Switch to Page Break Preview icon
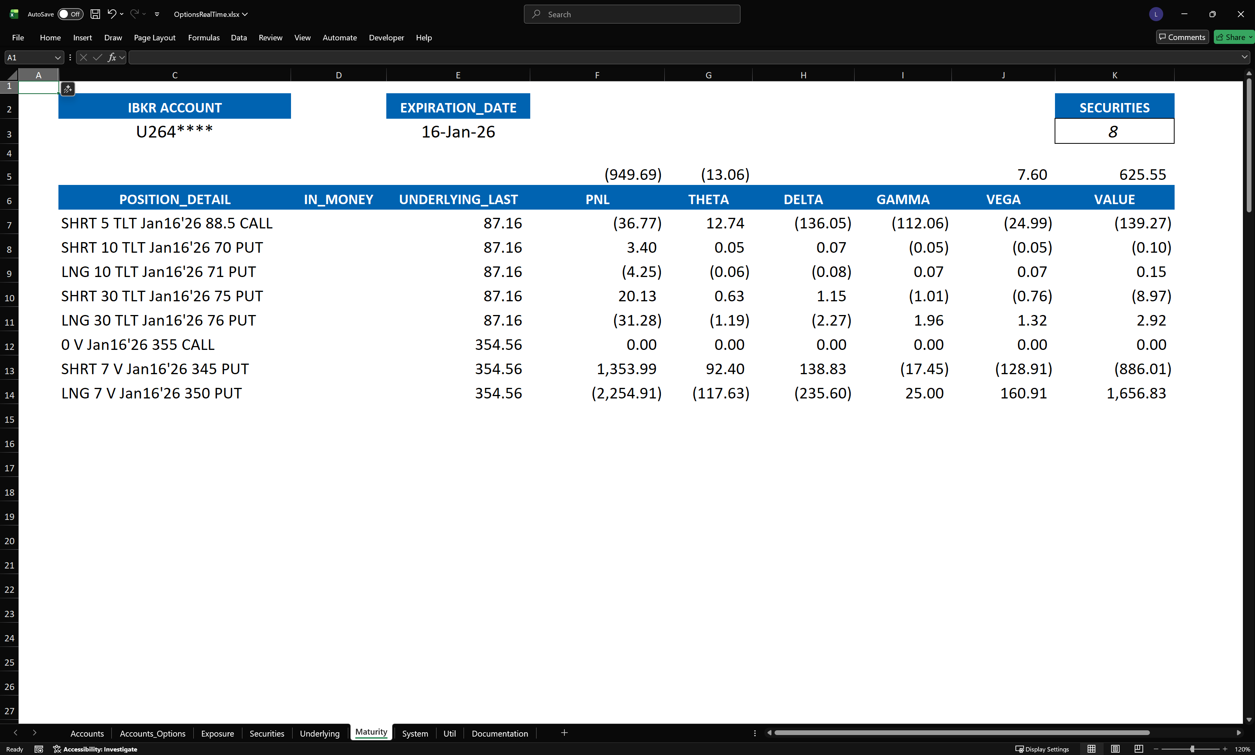The height and width of the screenshot is (755, 1255). coord(1139,749)
